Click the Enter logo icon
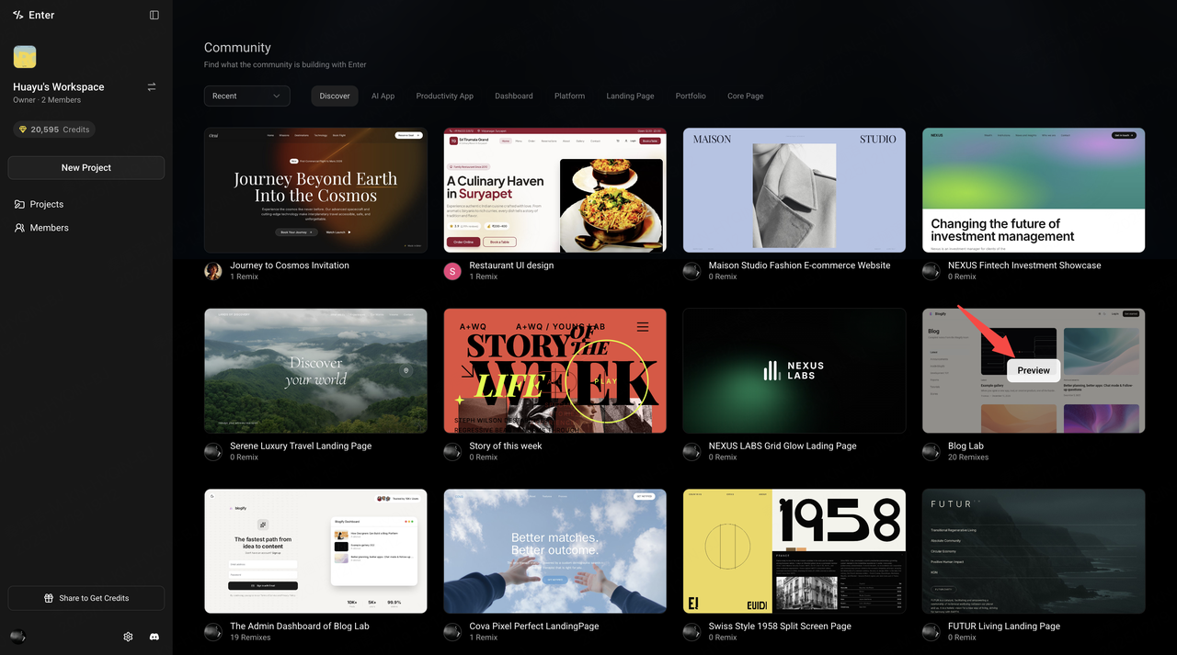This screenshot has height=655, width=1177. click(x=18, y=15)
